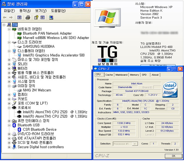Viewport: 184px width, 161px height.
Task: Click the DVD/CD-ROM drive category icon
Action: pos(14,134)
